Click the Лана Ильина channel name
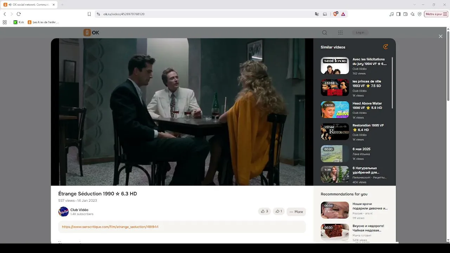The image size is (450, 253). click(x=361, y=154)
